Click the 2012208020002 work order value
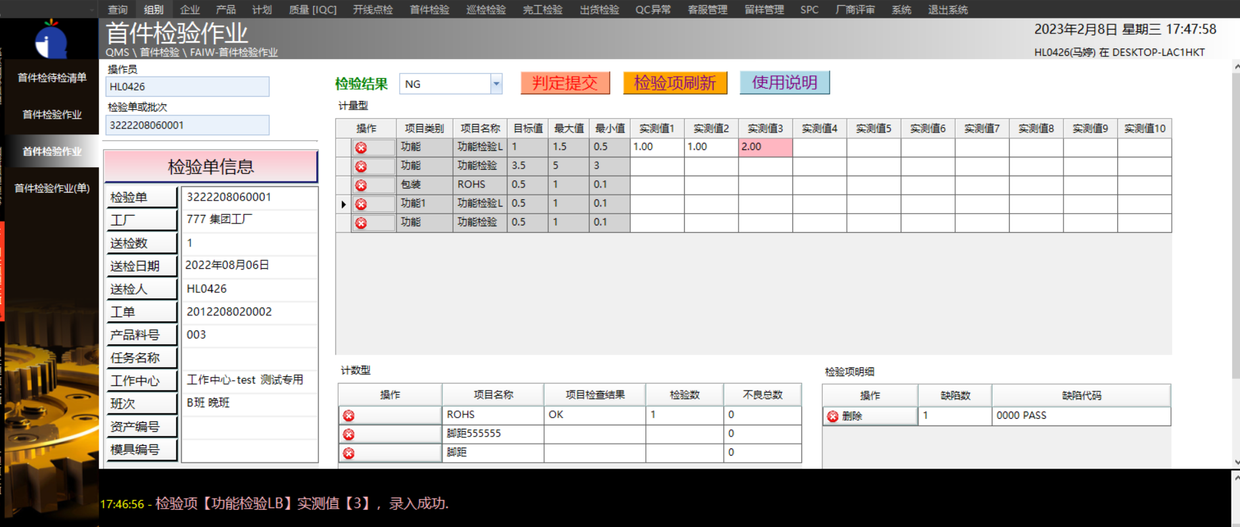The image size is (1240, 527). click(229, 311)
